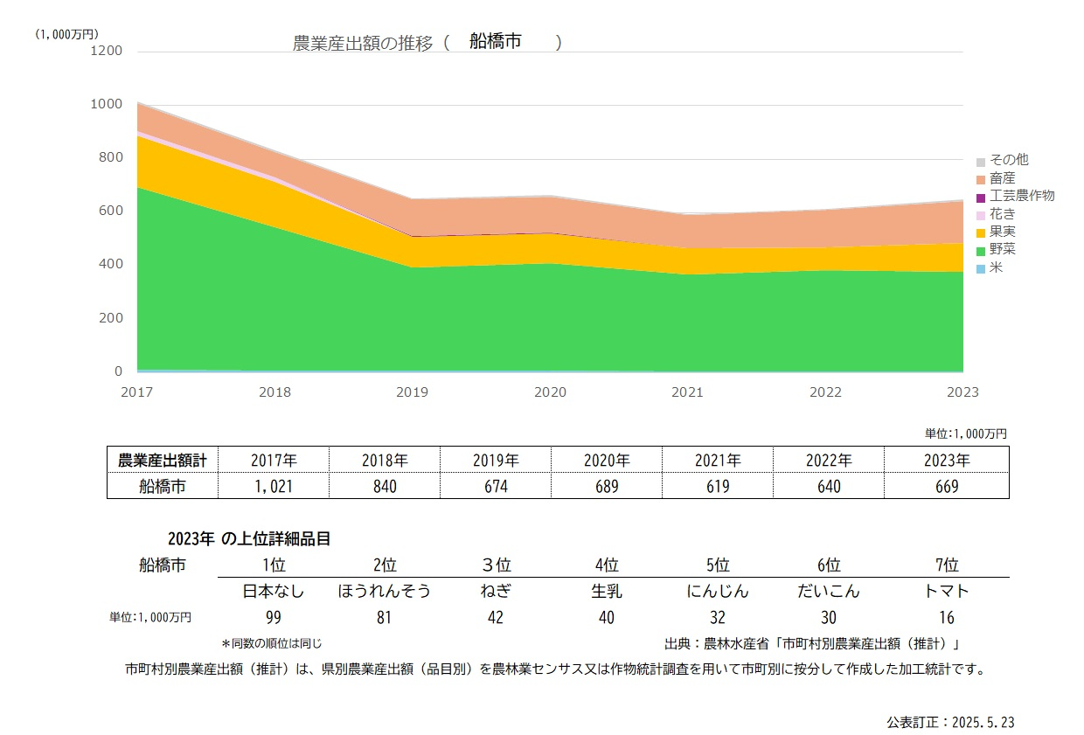Viewport: 1084px width, 735px height.
Task: Click the note ＊同数の順位は同じ
Action: pyautogui.click(x=272, y=643)
